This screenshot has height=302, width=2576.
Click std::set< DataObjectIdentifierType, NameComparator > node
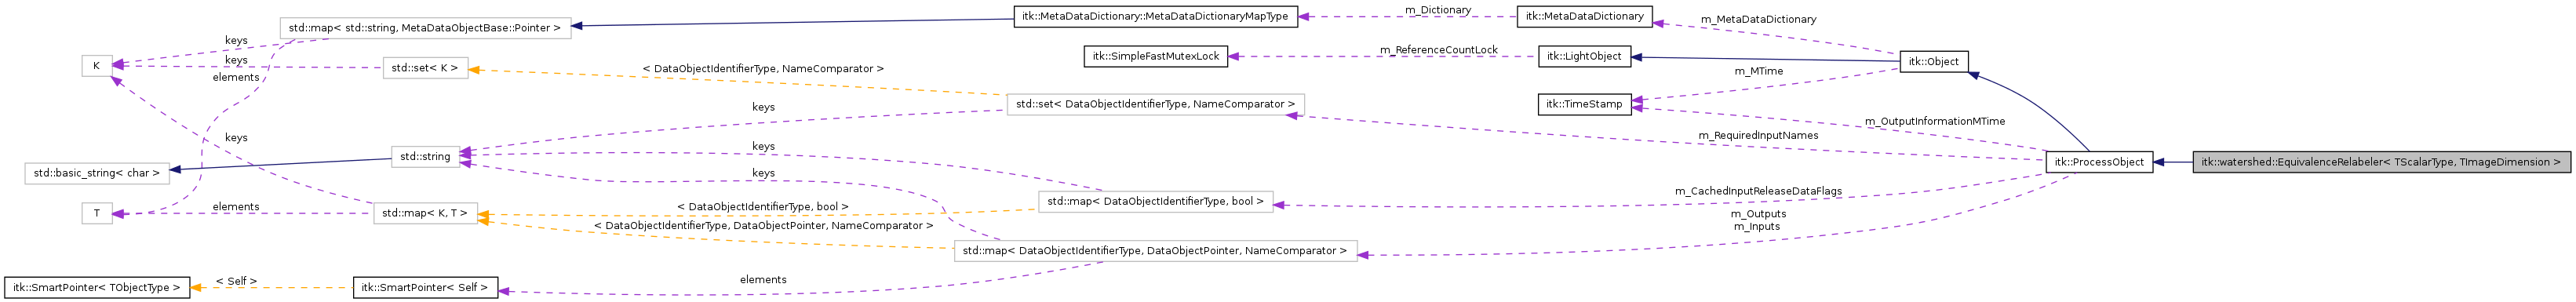(1155, 104)
